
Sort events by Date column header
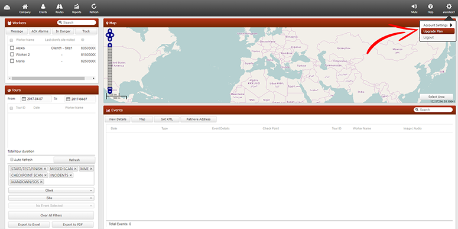pos(114,128)
